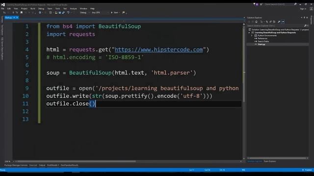Click Solution Explorer Show All Files icon
The image size is (314, 176).
274,22
